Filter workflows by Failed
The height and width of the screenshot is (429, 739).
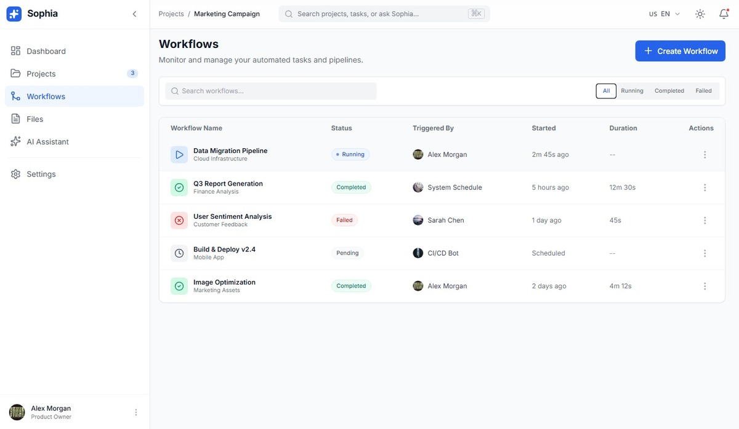(x=703, y=91)
